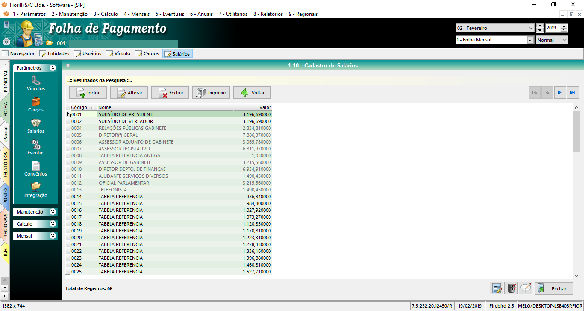The height and width of the screenshot is (311, 585).
Task: Open Eventos percent icon in sidebar
Action: coord(36,144)
